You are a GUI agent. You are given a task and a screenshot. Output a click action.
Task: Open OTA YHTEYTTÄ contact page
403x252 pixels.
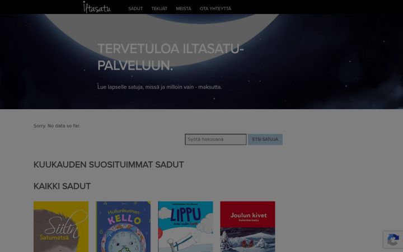click(x=215, y=8)
